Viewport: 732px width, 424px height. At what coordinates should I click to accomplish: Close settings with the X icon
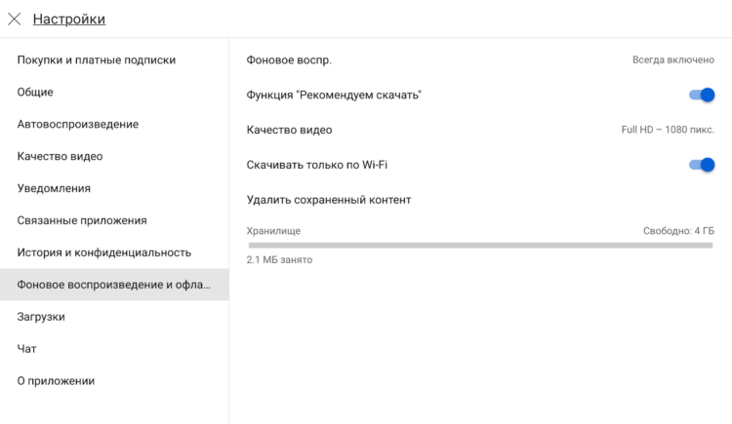coord(15,19)
